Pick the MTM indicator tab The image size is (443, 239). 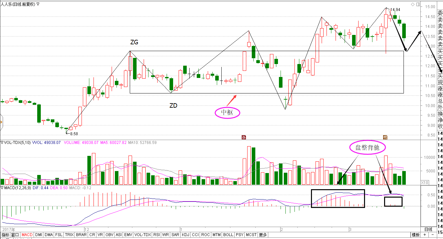point(216,235)
